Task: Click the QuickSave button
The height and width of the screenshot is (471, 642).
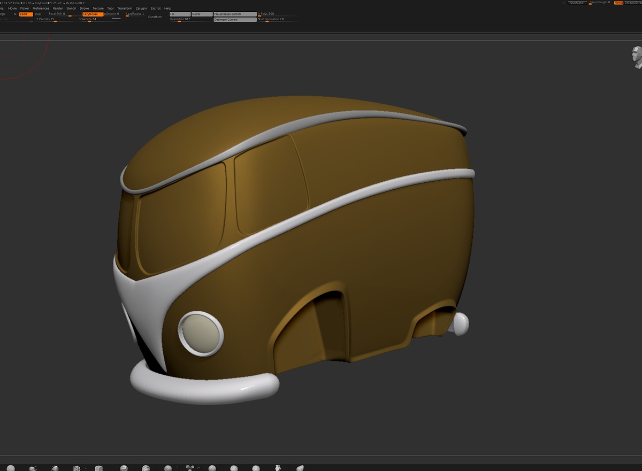Action: (x=577, y=3)
